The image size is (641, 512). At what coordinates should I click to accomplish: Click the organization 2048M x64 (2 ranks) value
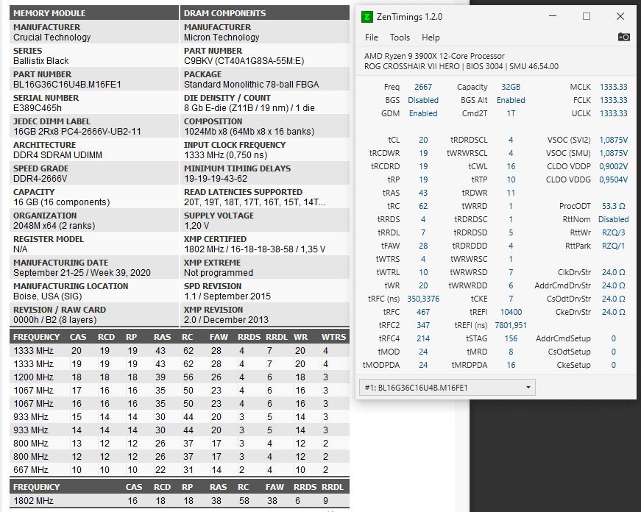click(x=54, y=226)
